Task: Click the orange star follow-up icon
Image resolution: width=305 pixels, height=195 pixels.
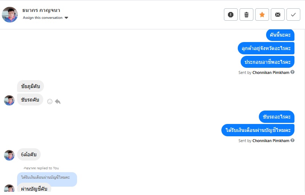Action: pos(262,14)
